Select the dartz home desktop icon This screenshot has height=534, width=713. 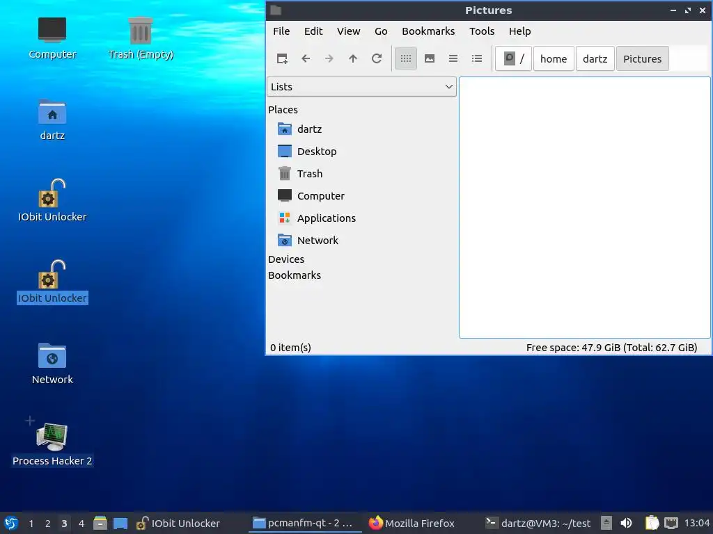point(52,120)
